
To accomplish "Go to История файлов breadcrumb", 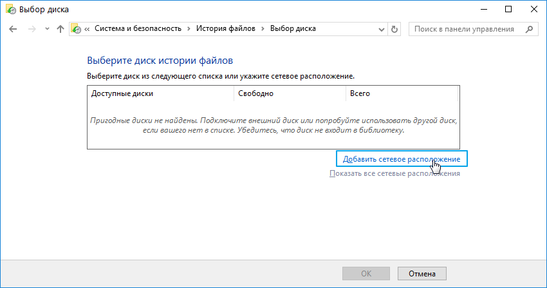I will coord(225,29).
